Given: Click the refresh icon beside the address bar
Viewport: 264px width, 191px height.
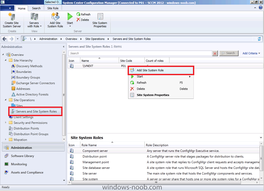Looking at the screenshot, I should (x=259, y=39).
